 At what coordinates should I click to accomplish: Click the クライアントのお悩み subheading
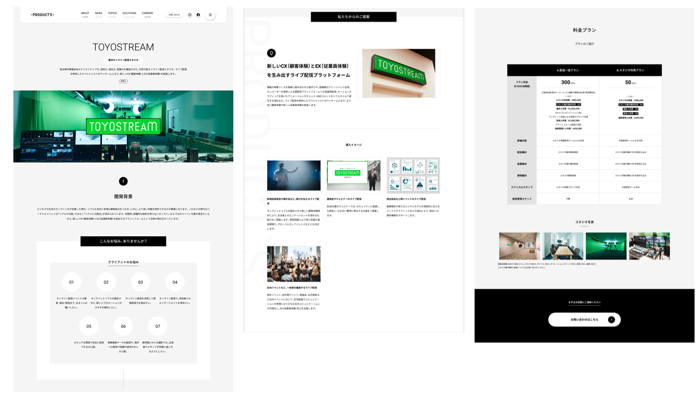123,262
